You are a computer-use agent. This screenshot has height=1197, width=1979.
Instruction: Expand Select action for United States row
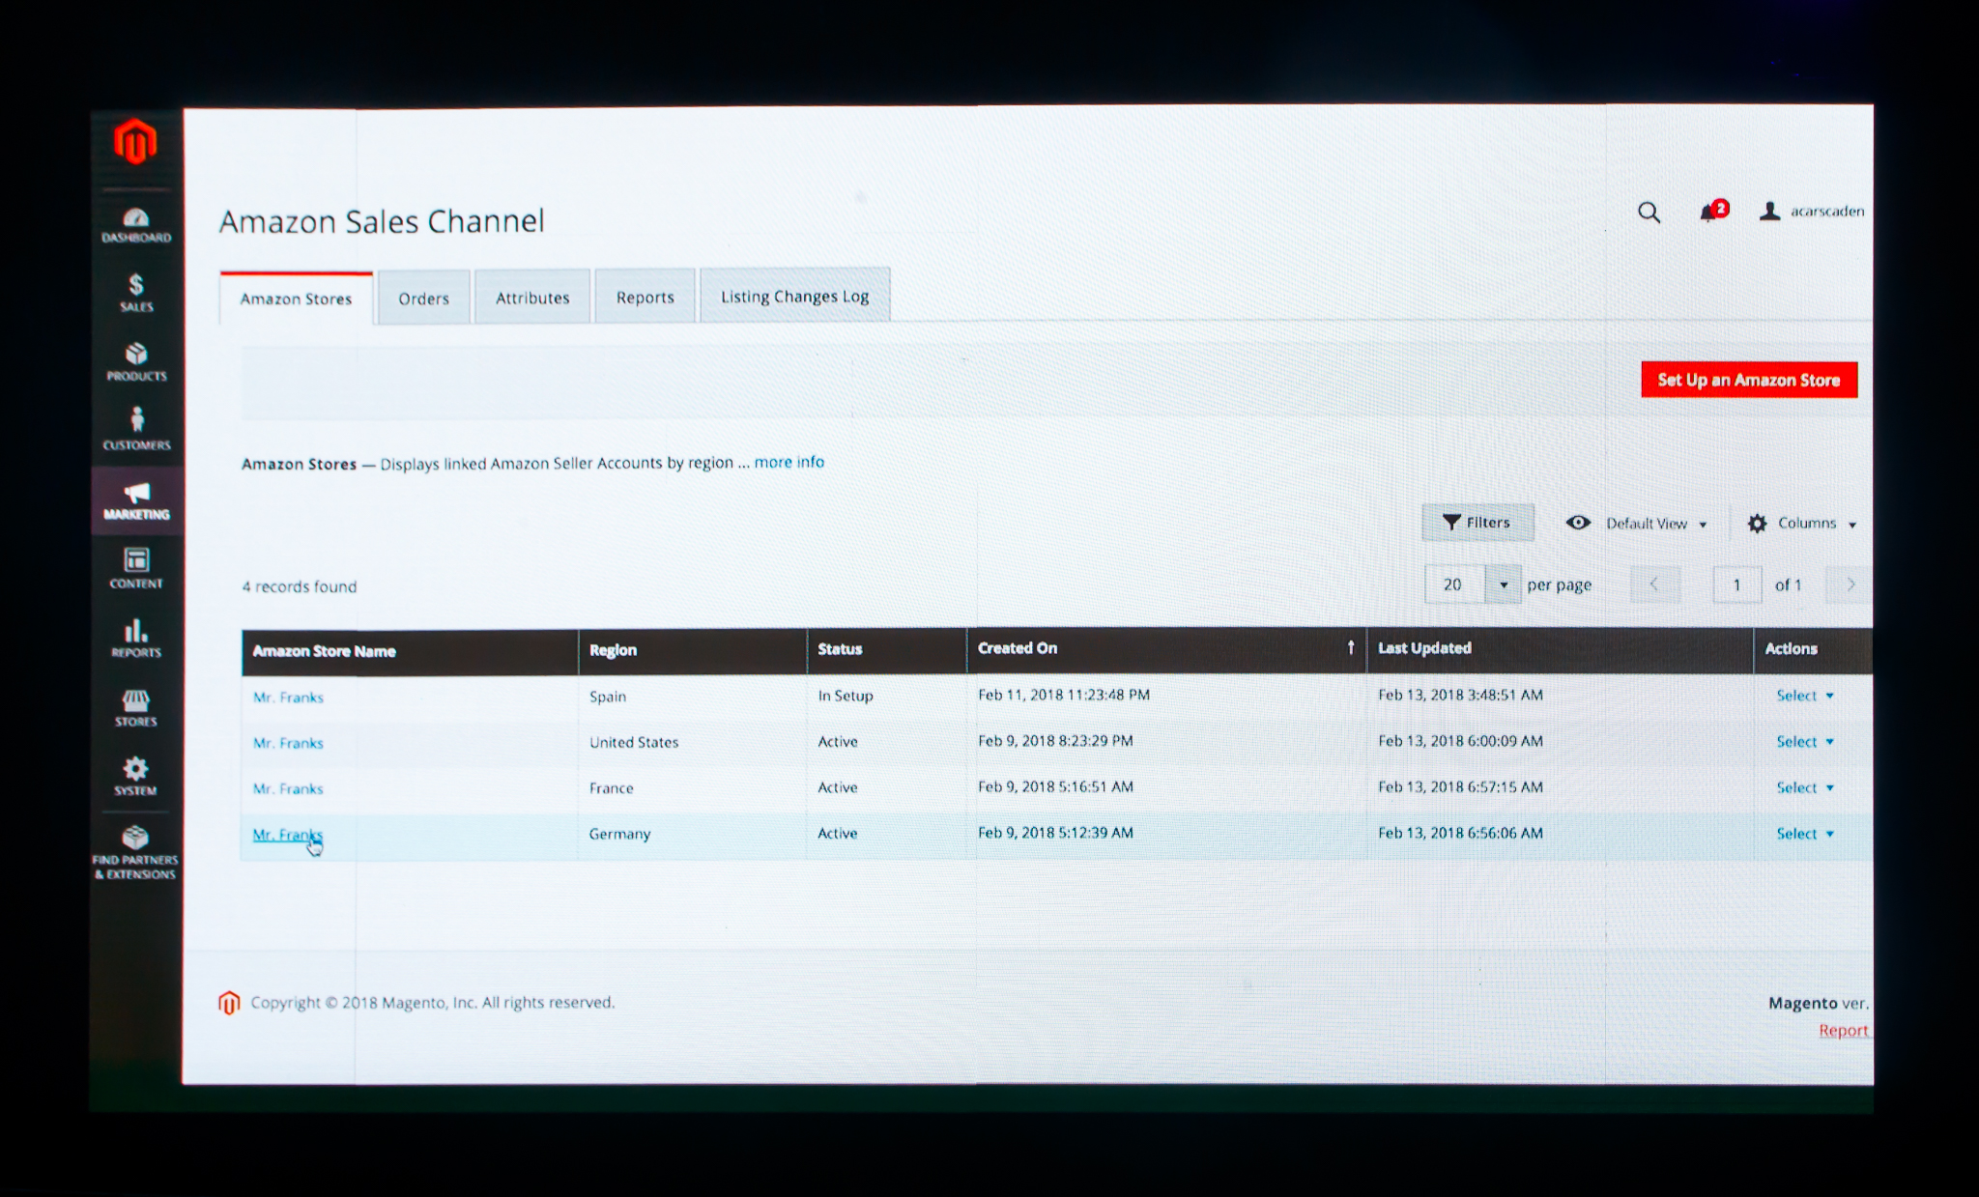(1804, 742)
